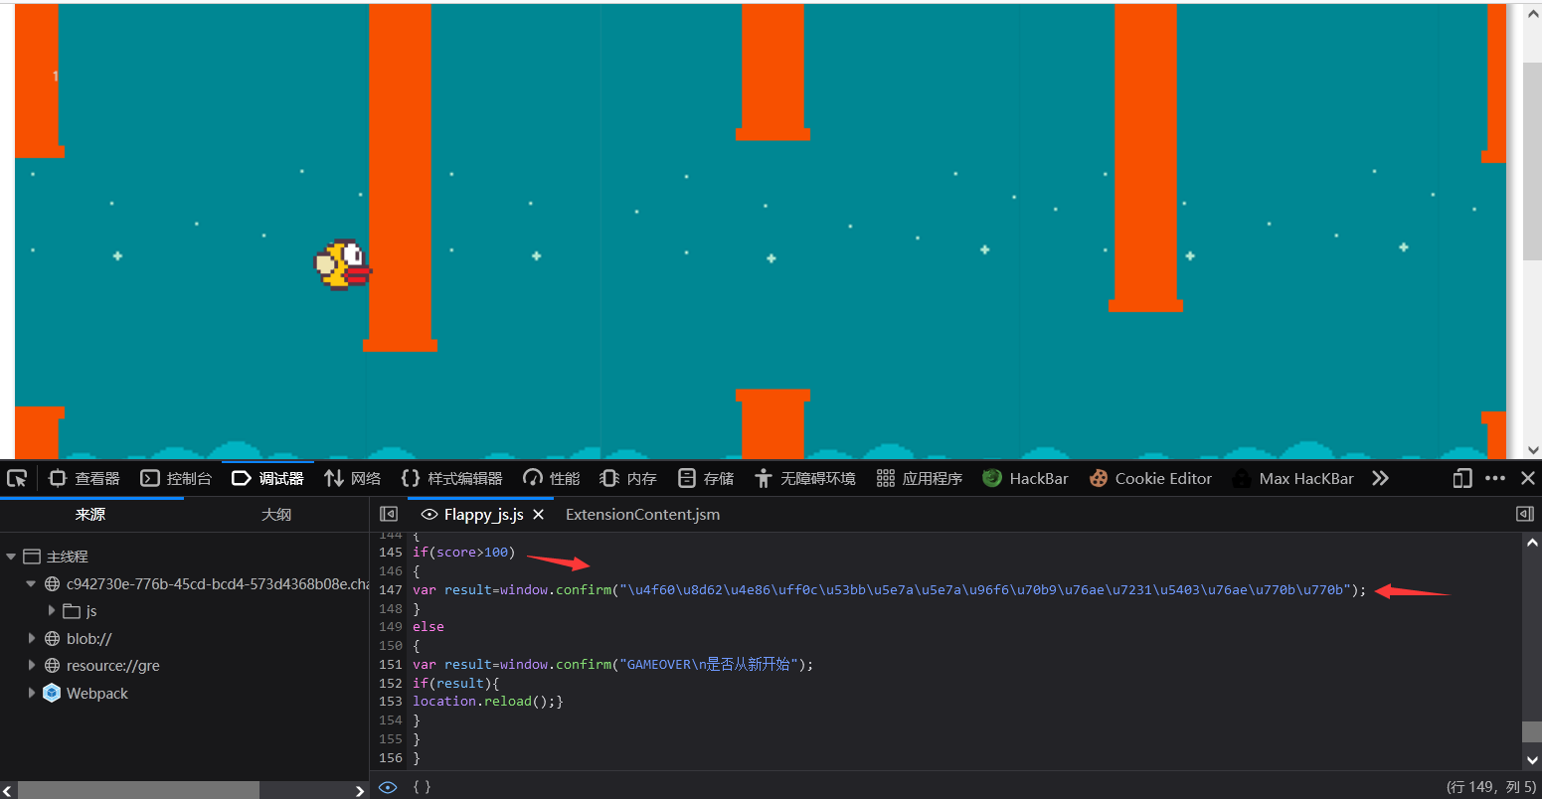Set breakpoint at line 153

click(x=390, y=702)
